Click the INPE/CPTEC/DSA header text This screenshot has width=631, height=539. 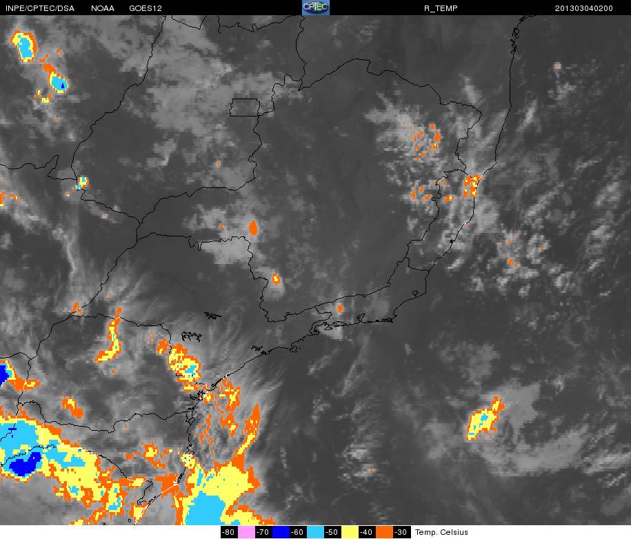tap(40, 8)
